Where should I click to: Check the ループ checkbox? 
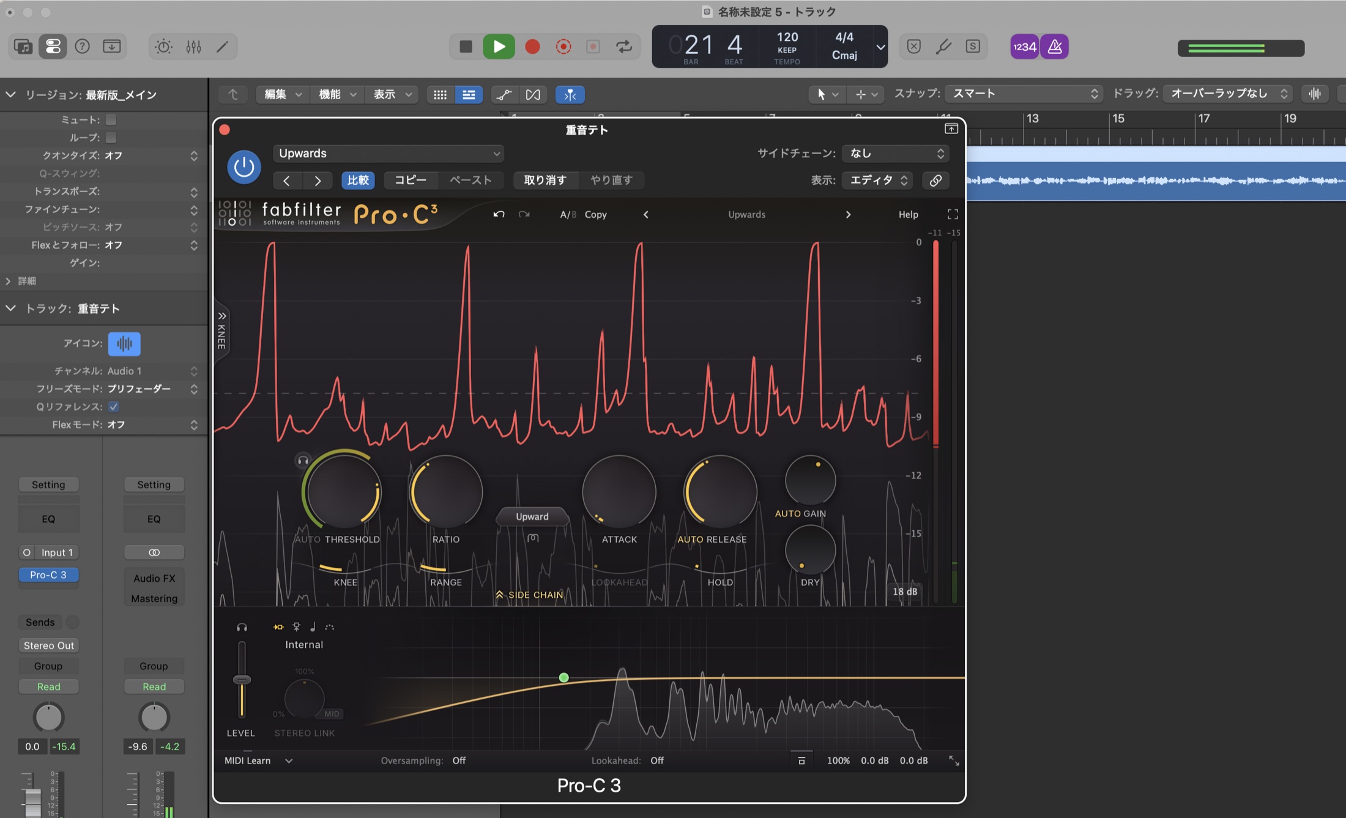coord(111,138)
